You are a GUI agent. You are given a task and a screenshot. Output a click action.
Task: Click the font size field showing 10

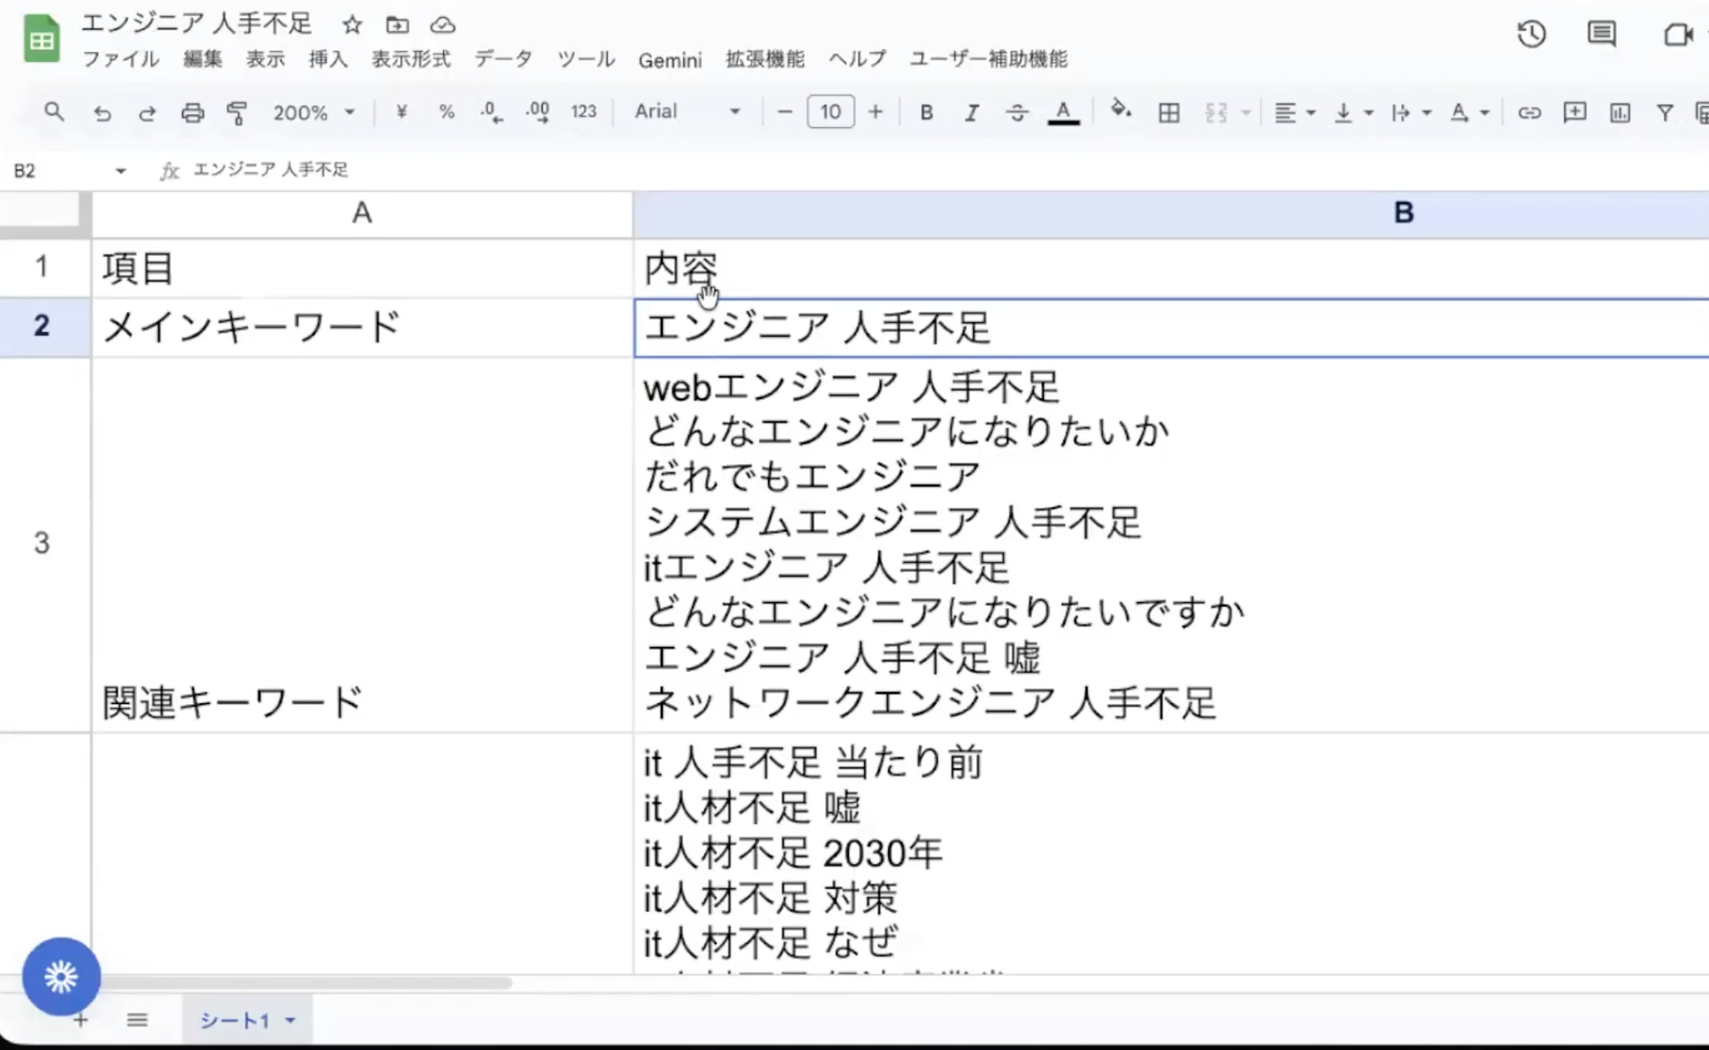[x=830, y=112]
